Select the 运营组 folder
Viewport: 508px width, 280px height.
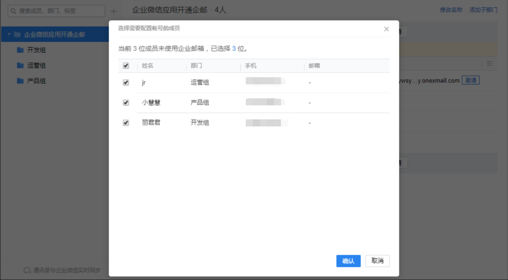(x=36, y=66)
